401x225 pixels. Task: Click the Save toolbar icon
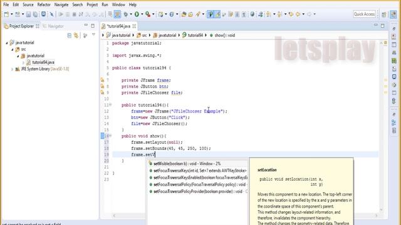pos(28,14)
